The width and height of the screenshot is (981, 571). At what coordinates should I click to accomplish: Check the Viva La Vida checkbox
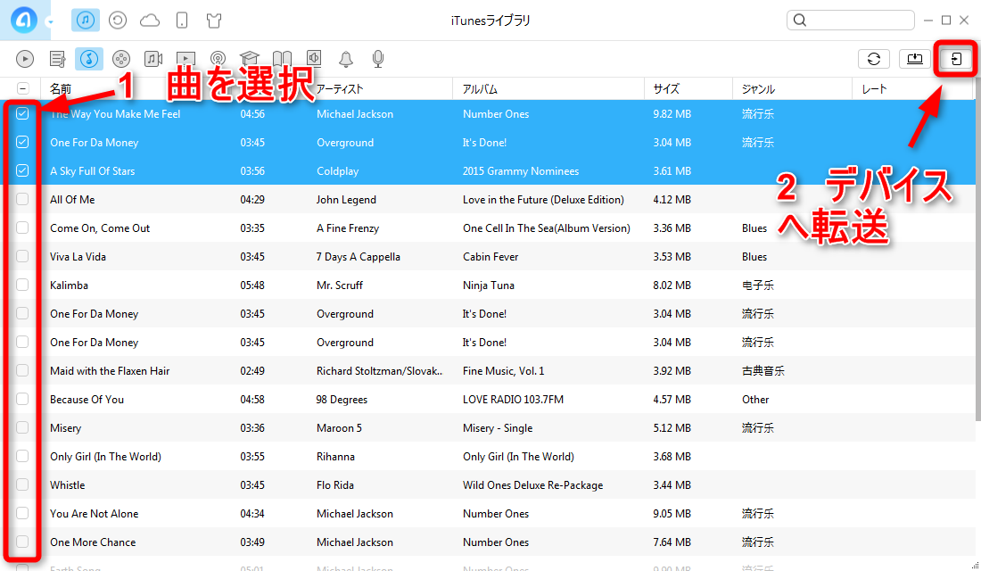tap(22, 256)
